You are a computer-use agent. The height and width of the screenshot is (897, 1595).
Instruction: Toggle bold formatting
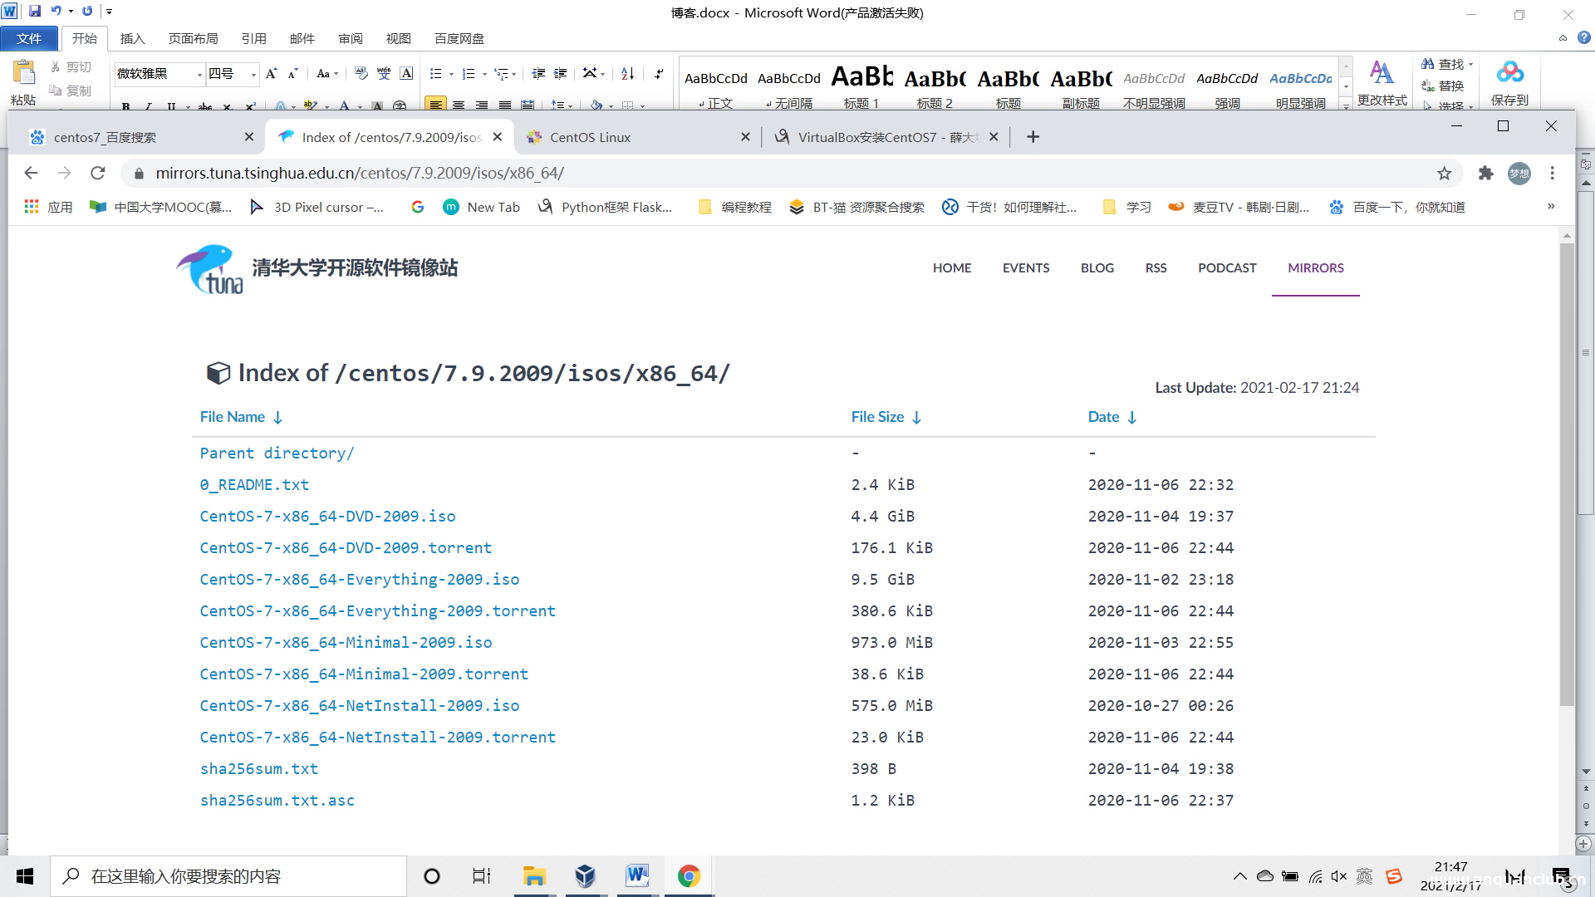pos(125,106)
